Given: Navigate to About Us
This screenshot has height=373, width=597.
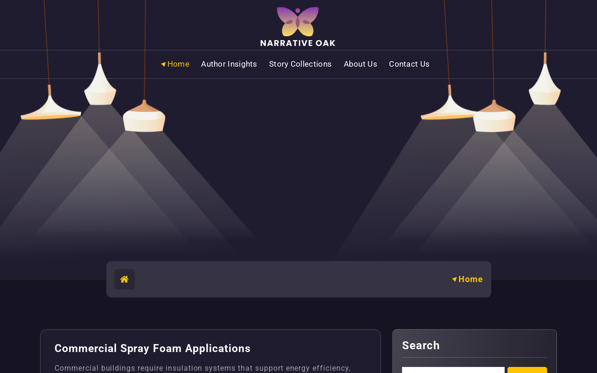Looking at the screenshot, I should click(361, 64).
